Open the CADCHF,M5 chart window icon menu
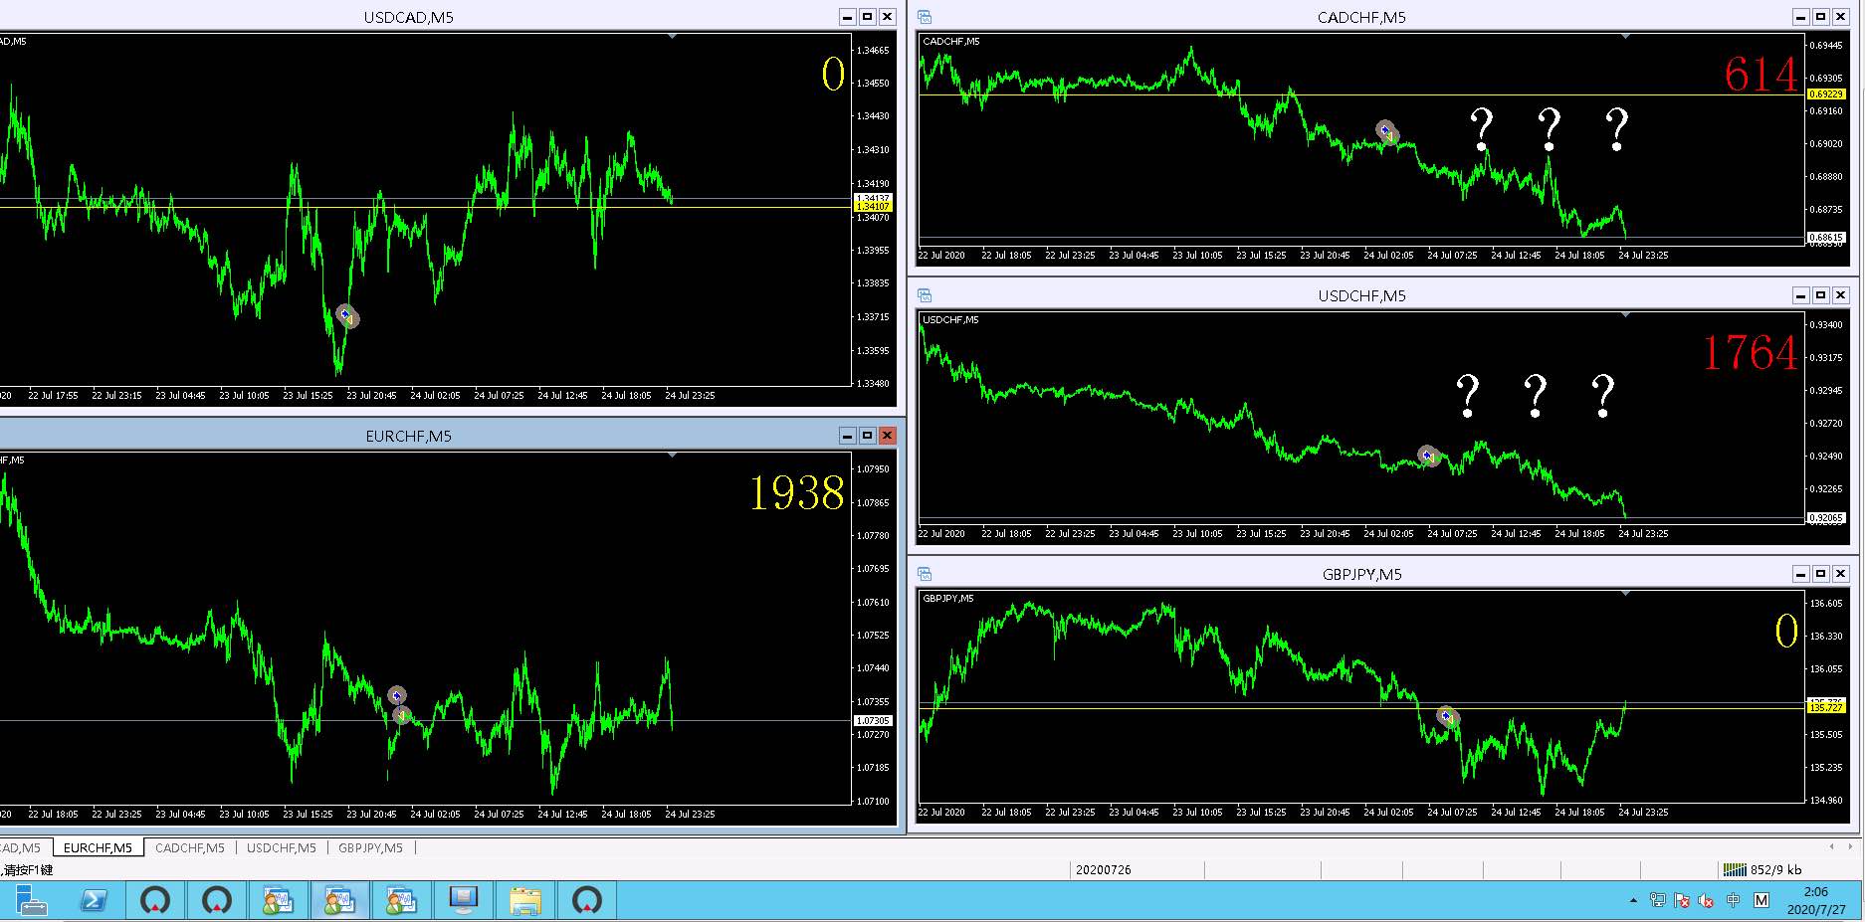 (x=925, y=17)
